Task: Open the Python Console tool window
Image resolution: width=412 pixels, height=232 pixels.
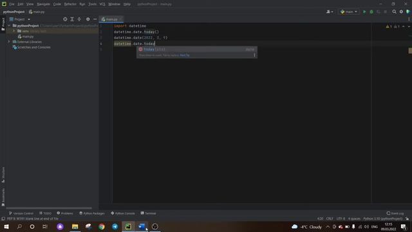Action: point(123,213)
